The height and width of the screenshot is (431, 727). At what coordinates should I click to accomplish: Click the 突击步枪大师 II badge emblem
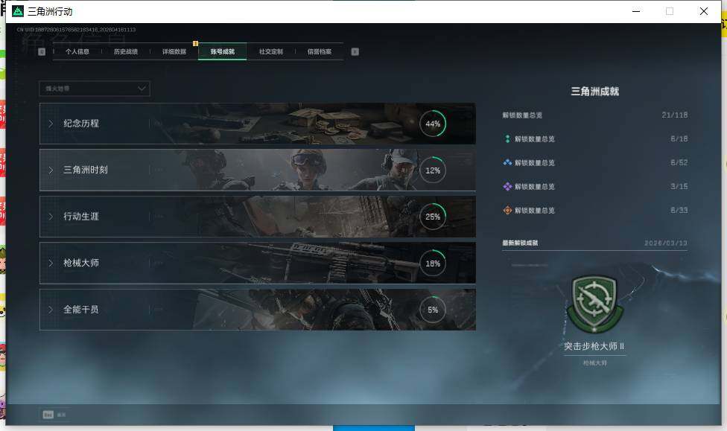click(595, 304)
